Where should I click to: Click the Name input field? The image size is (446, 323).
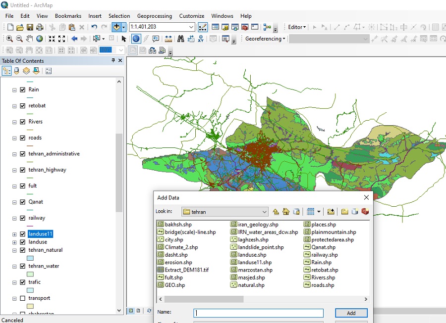(x=258, y=313)
